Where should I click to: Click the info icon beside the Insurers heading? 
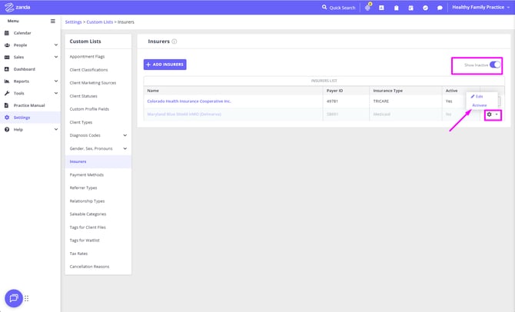click(x=174, y=41)
